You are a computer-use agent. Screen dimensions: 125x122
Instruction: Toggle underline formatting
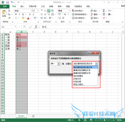point(23,14)
